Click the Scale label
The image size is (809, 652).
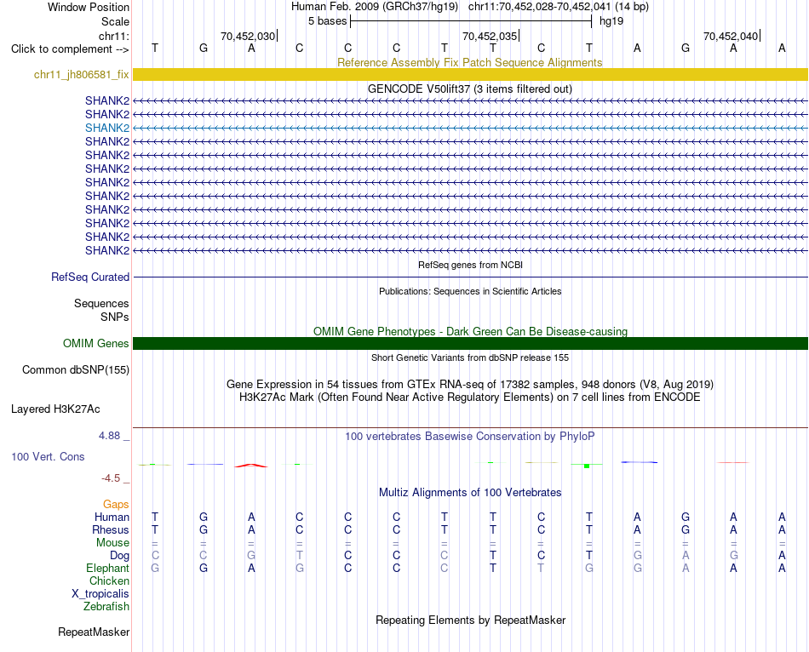[115, 21]
